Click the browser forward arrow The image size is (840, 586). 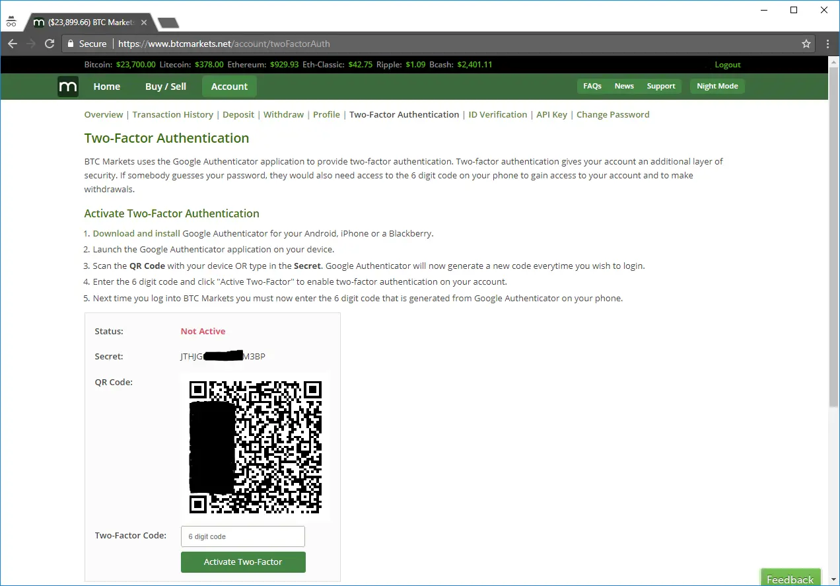tap(30, 44)
